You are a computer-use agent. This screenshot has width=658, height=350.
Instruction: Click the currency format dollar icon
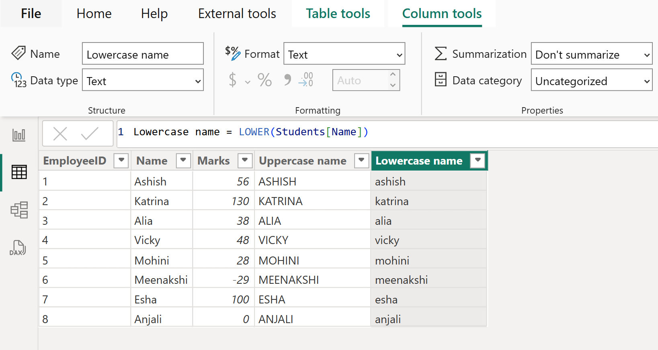pyautogui.click(x=232, y=80)
